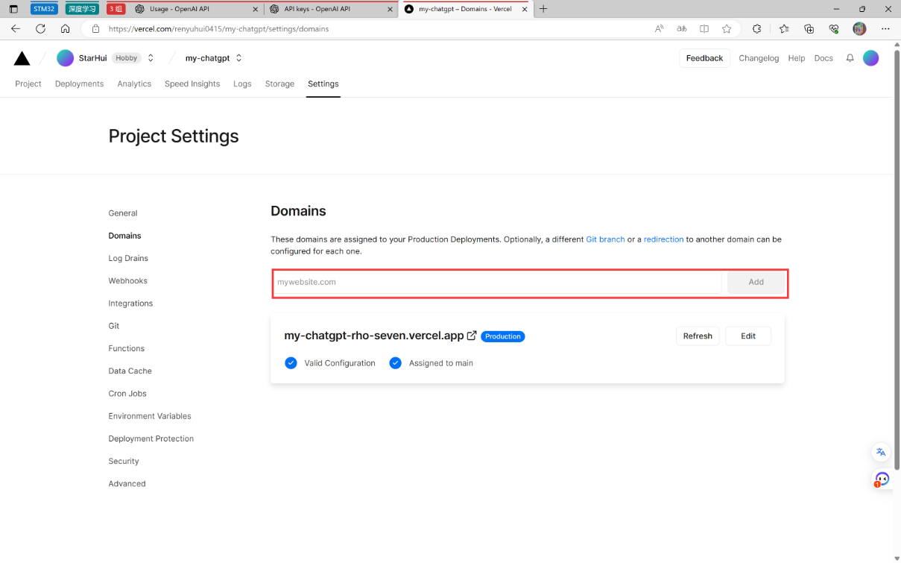Click the Vercel triangle logo
The width and height of the screenshot is (901, 563).
coord(22,58)
